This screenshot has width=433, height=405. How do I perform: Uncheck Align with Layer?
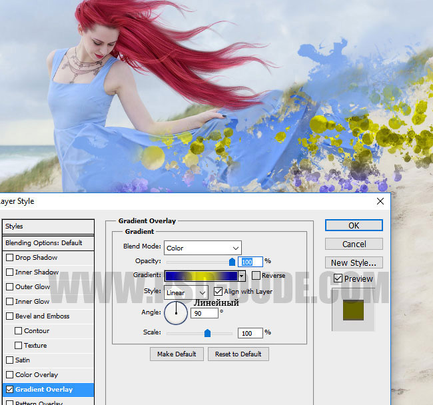(x=218, y=291)
